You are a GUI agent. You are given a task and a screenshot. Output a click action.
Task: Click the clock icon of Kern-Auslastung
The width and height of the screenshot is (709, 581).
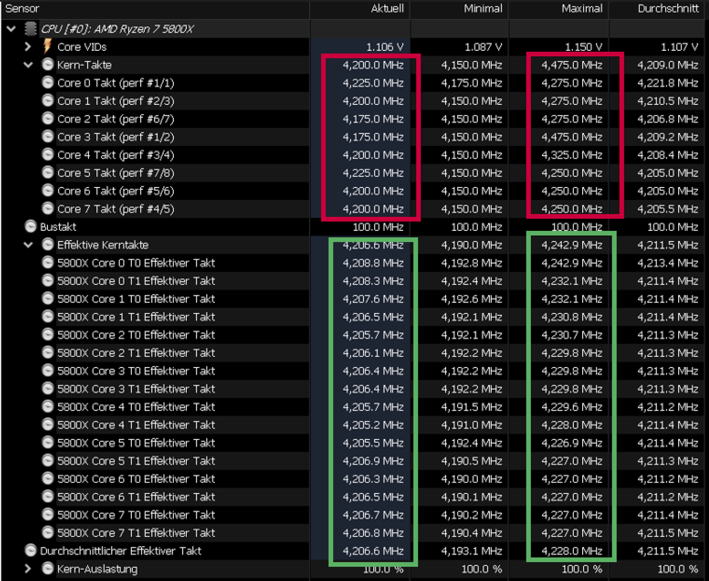pyautogui.click(x=48, y=569)
